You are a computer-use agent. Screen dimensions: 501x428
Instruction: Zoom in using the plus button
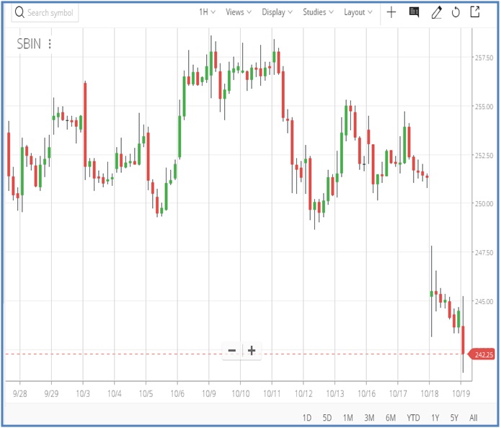click(252, 351)
